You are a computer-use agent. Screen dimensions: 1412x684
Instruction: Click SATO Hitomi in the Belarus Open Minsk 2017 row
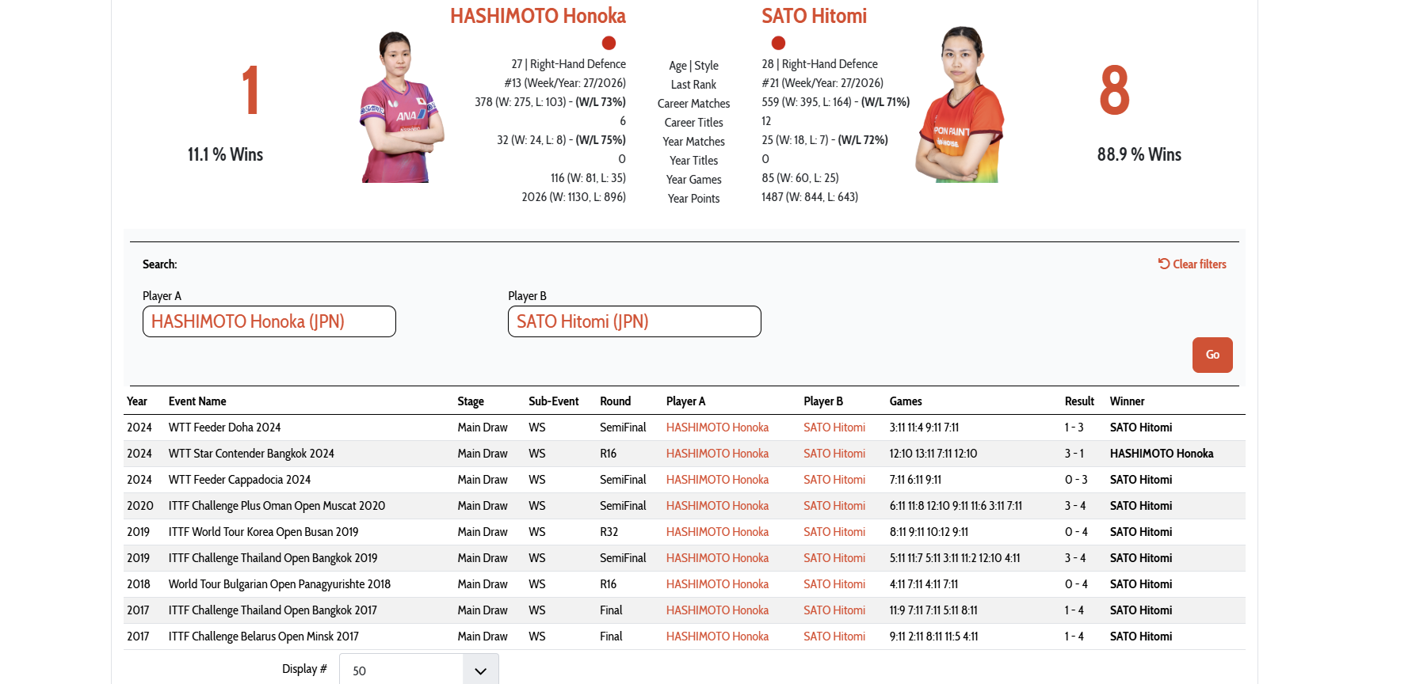click(x=834, y=636)
